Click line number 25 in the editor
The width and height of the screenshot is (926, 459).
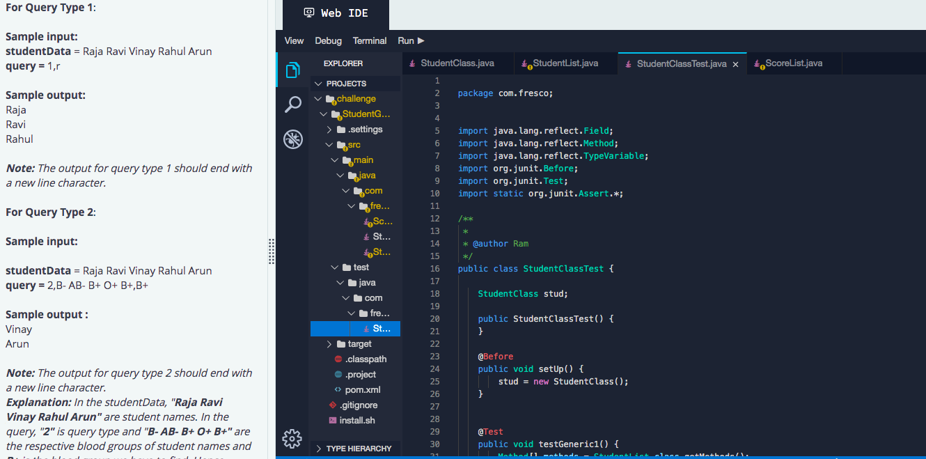tap(434, 381)
